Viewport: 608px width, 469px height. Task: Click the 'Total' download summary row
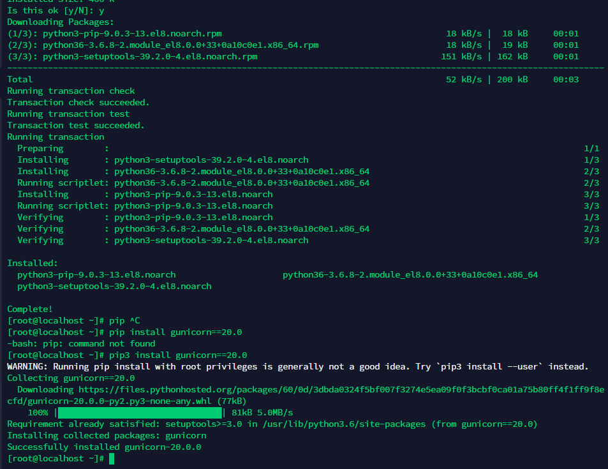[293, 80]
